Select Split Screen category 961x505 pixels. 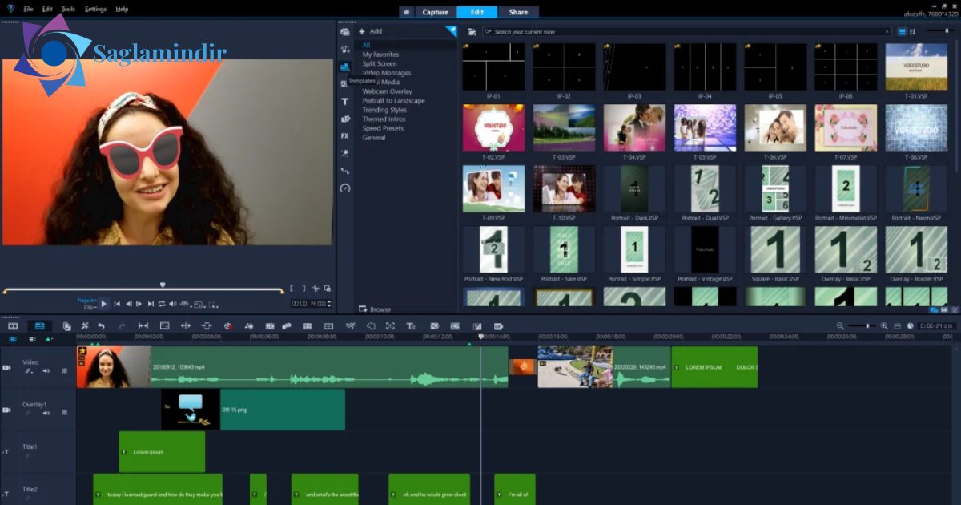[380, 63]
